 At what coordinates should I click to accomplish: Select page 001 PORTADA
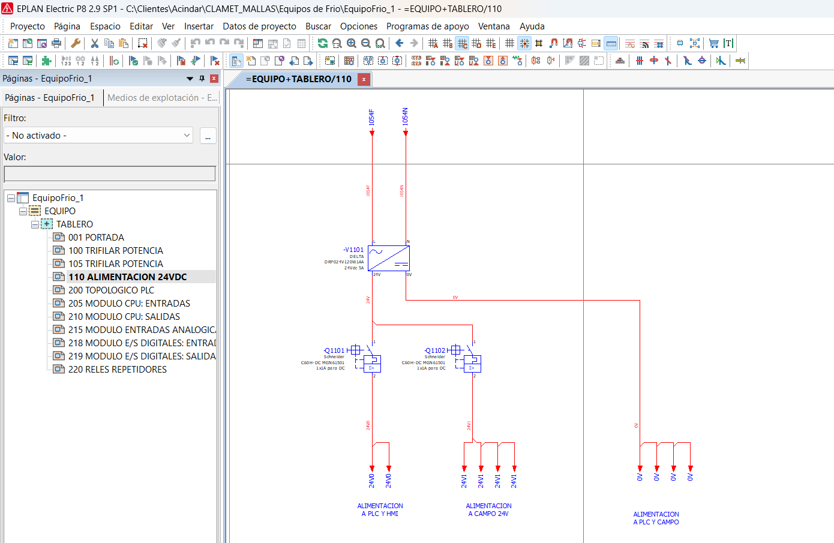tap(96, 238)
